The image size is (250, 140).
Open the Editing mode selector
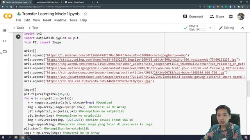[x=226, y=28]
